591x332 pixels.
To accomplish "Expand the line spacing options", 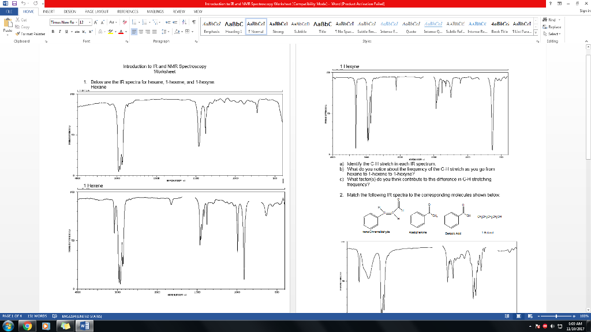I will pyautogui.click(x=165, y=32).
